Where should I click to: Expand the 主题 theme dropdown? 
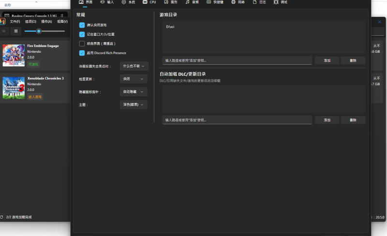tap(134, 104)
